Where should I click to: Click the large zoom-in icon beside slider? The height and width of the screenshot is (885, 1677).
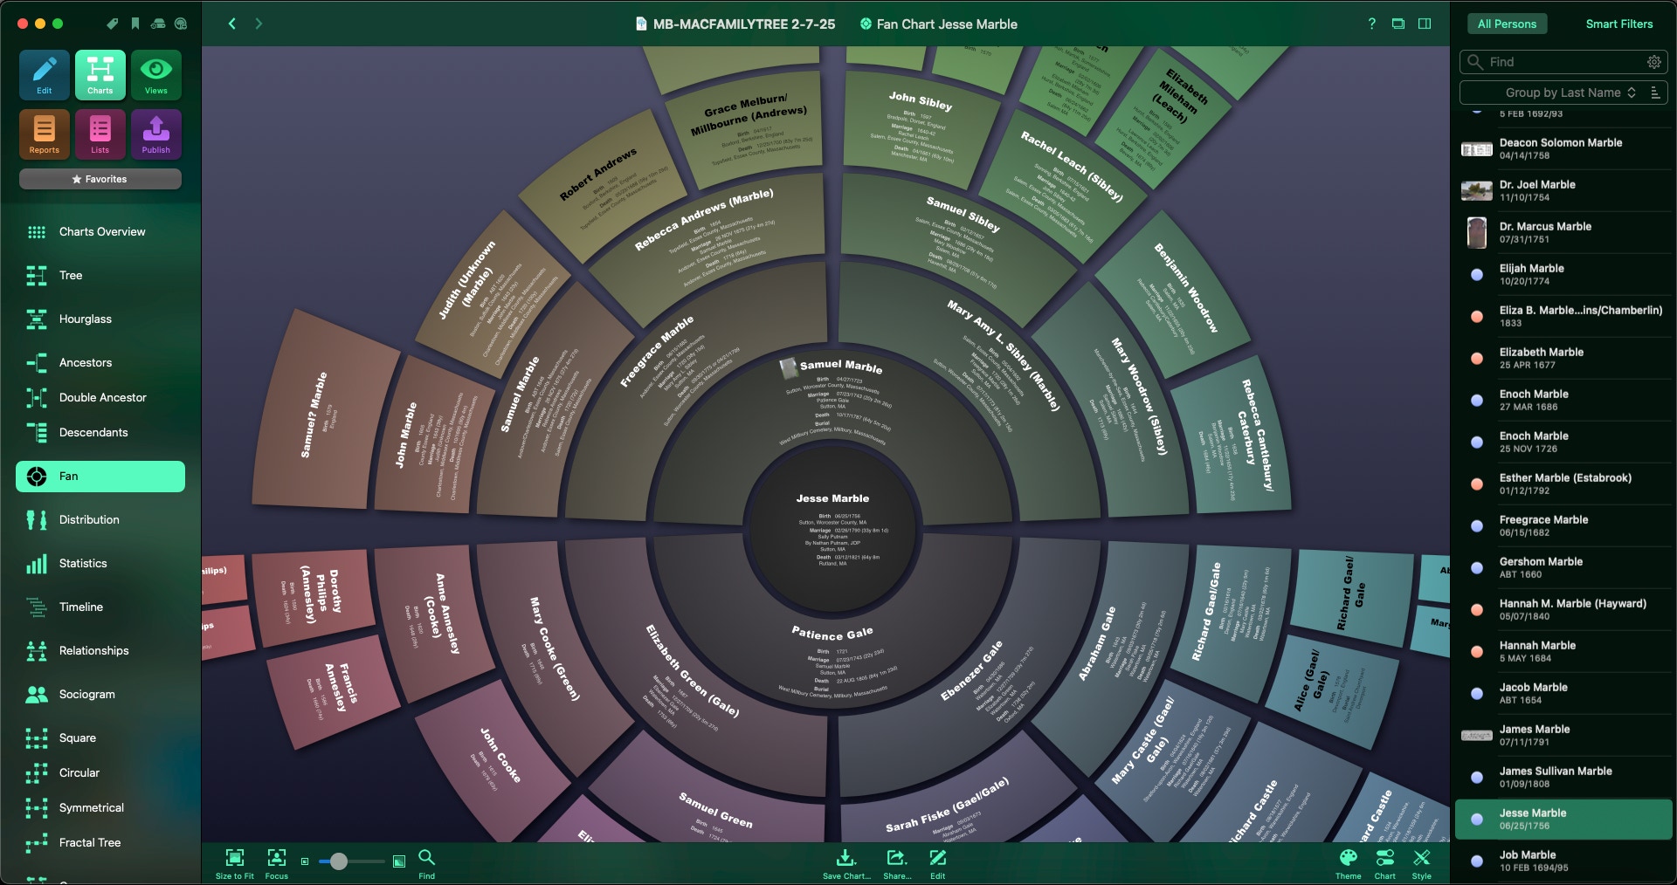pyautogui.click(x=399, y=861)
